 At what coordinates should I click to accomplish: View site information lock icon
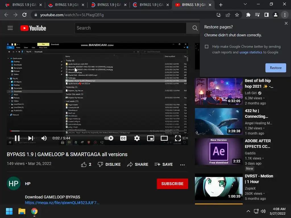36,15
